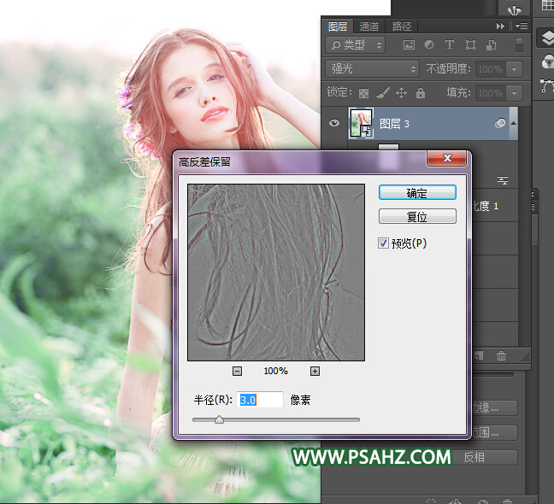Switch to the 路径 paths tab

[401, 26]
